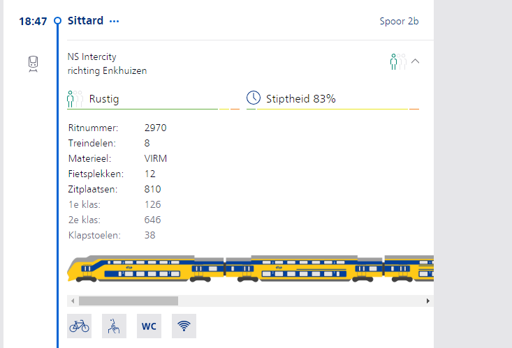The image size is (512, 348).
Task: Click the Stiptheid 83% punctuality label
Action: pyautogui.click(x=301, y=99)
